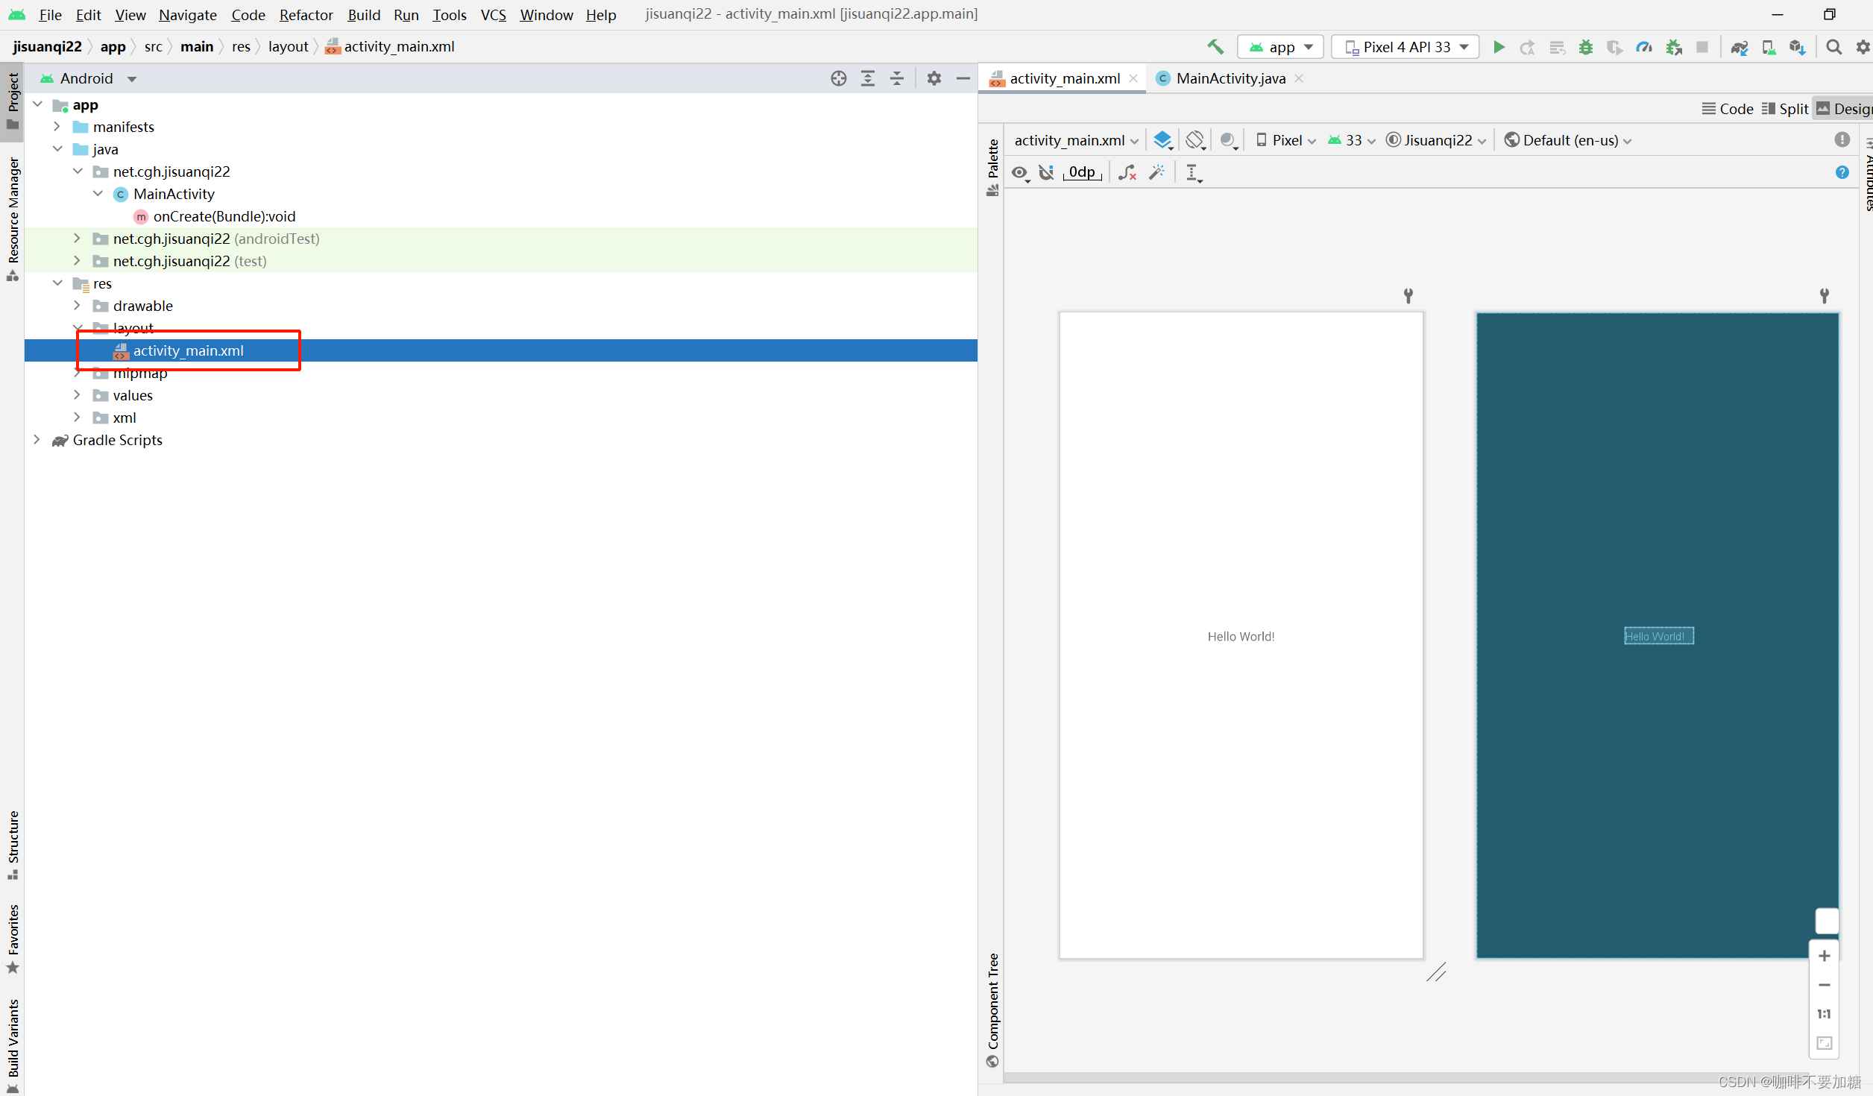
Task: Run the app with green play button
Action: point(1499,47)
